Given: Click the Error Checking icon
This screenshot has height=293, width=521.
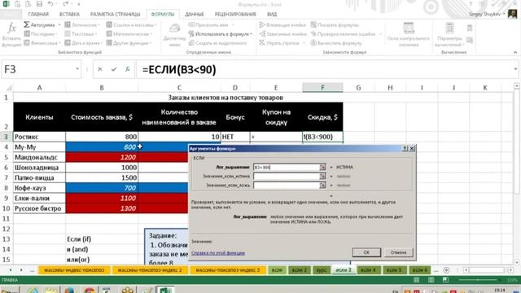Looking at the screenshot, I should (x=313, y=34).
